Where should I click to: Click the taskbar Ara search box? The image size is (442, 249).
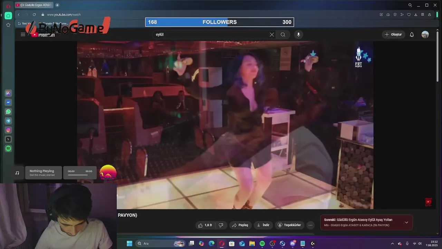click(160, 243)
